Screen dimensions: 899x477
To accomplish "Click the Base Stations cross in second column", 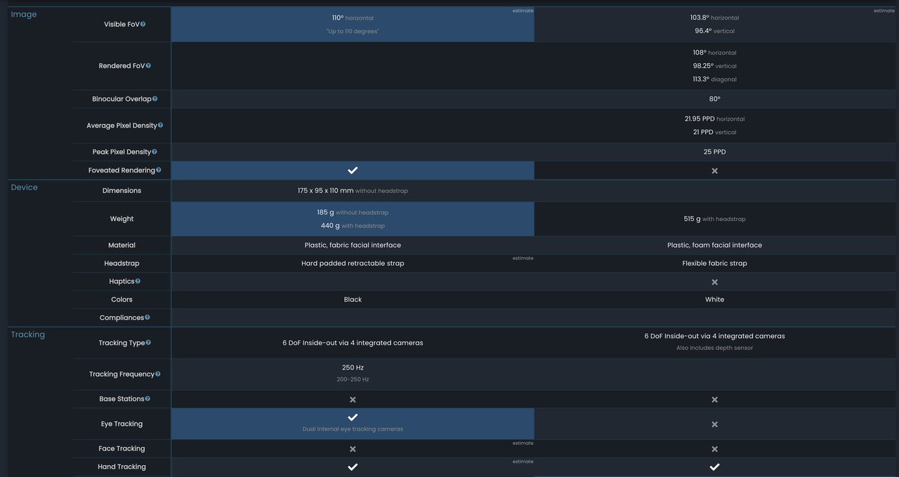I will tap(714, 399).
